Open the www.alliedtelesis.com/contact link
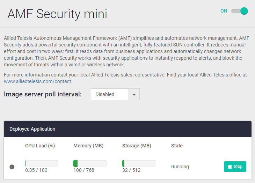Screen dimensions: 255x183 coord(37,81)
